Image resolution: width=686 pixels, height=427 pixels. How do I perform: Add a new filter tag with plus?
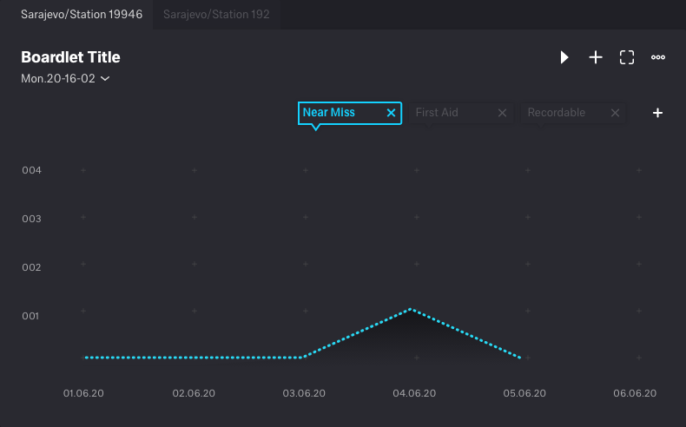[657, 113]
